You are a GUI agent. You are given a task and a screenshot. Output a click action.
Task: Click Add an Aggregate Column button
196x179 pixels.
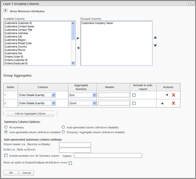pyautogui.click(x=30, y=114)
